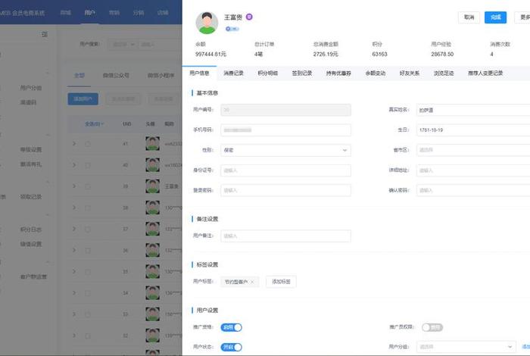Switch to the 积分明细 tab

point(267,73)
